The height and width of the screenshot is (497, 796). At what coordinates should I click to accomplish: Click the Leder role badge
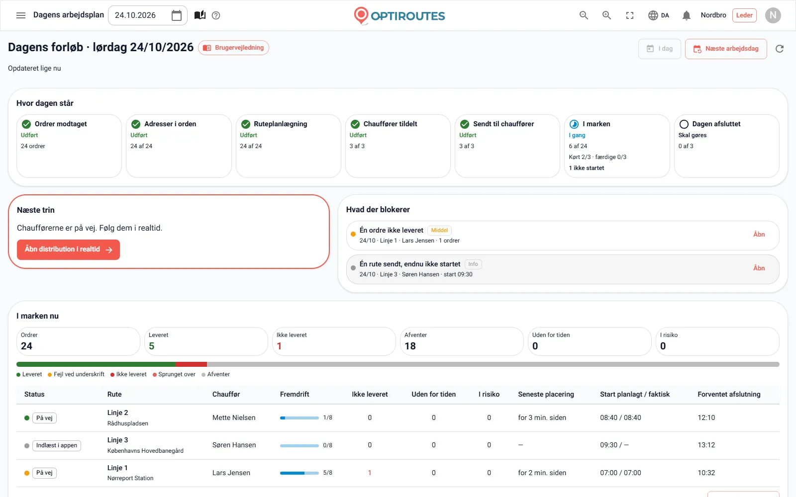coord(744,15)
